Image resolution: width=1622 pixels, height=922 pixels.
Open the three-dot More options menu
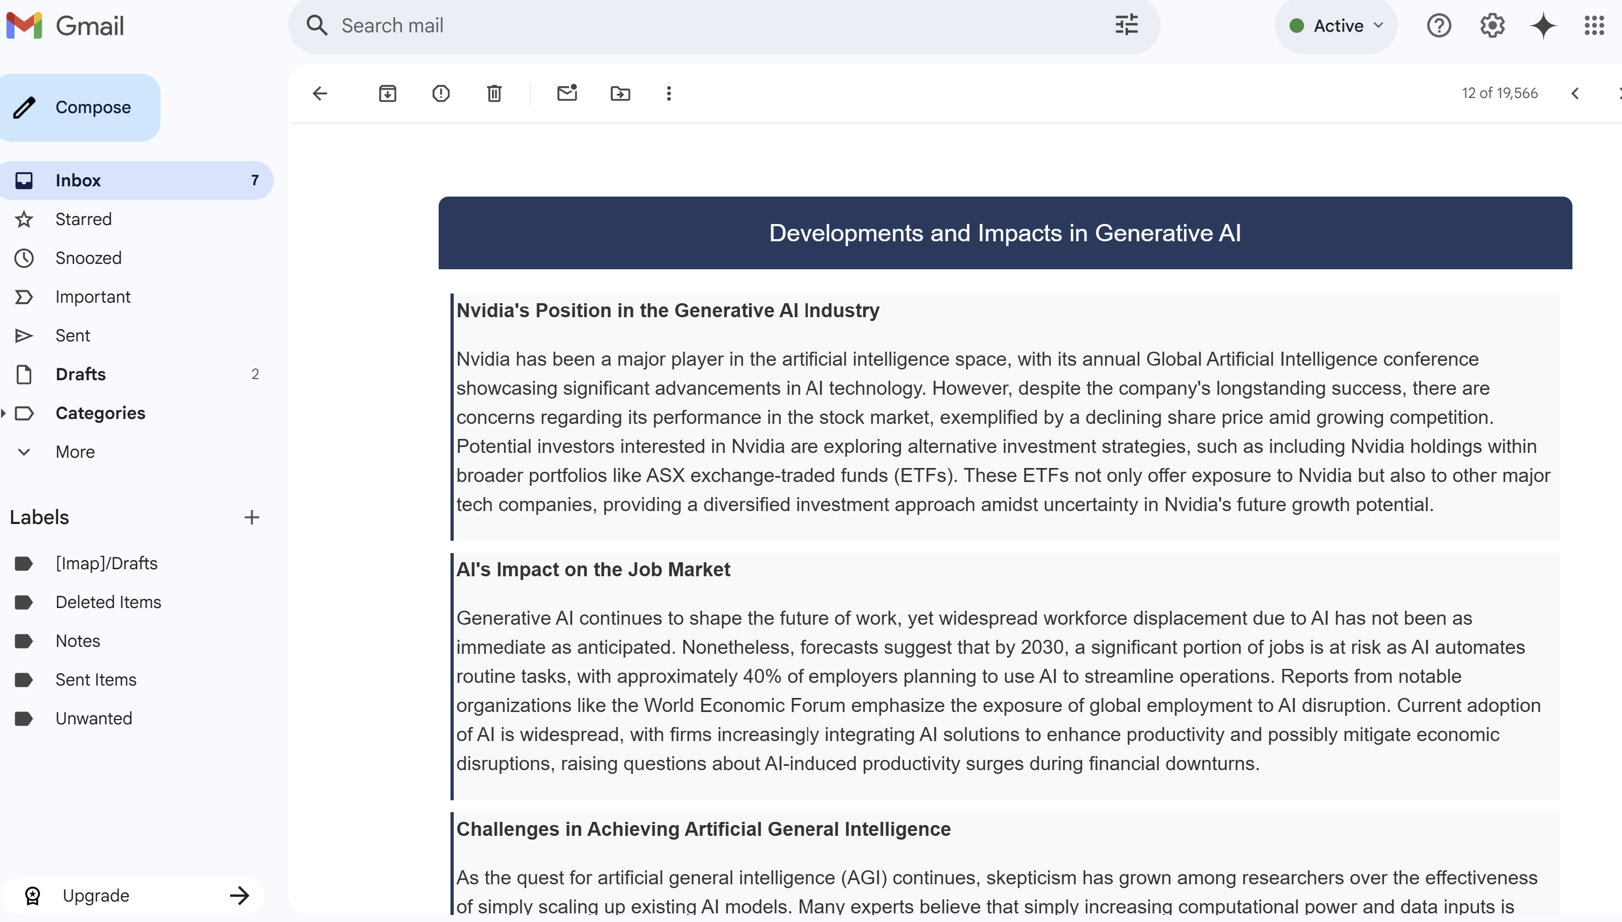[x=668, y=94]
